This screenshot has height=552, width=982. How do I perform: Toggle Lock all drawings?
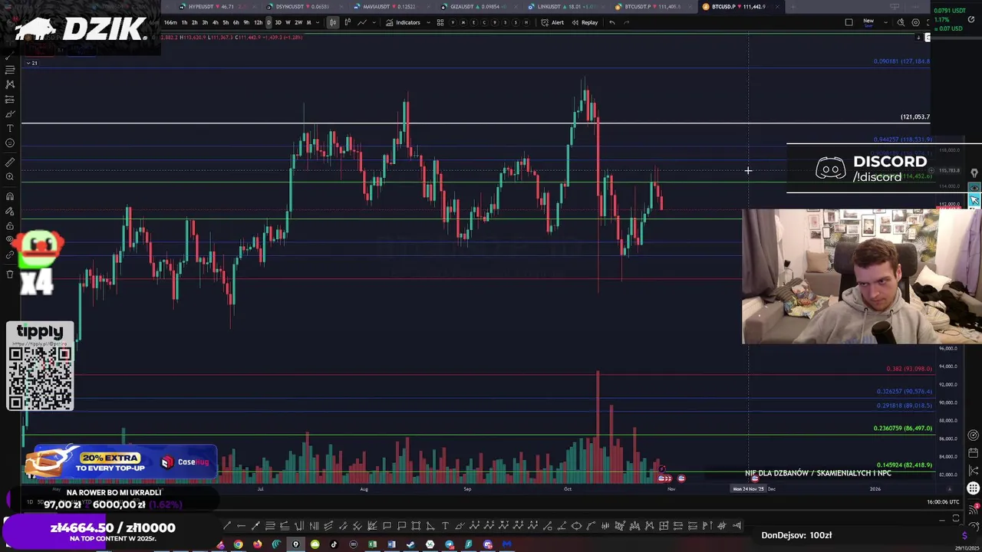click(x=10, y=226)
